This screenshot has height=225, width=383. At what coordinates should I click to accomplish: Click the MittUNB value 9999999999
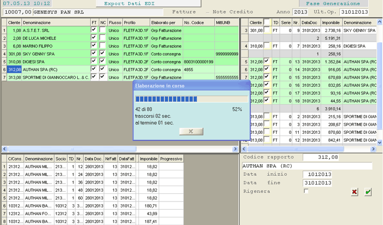click(x=227, y=54)
